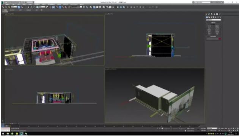
Task: Click the Cone object type button
Action: 217,26
